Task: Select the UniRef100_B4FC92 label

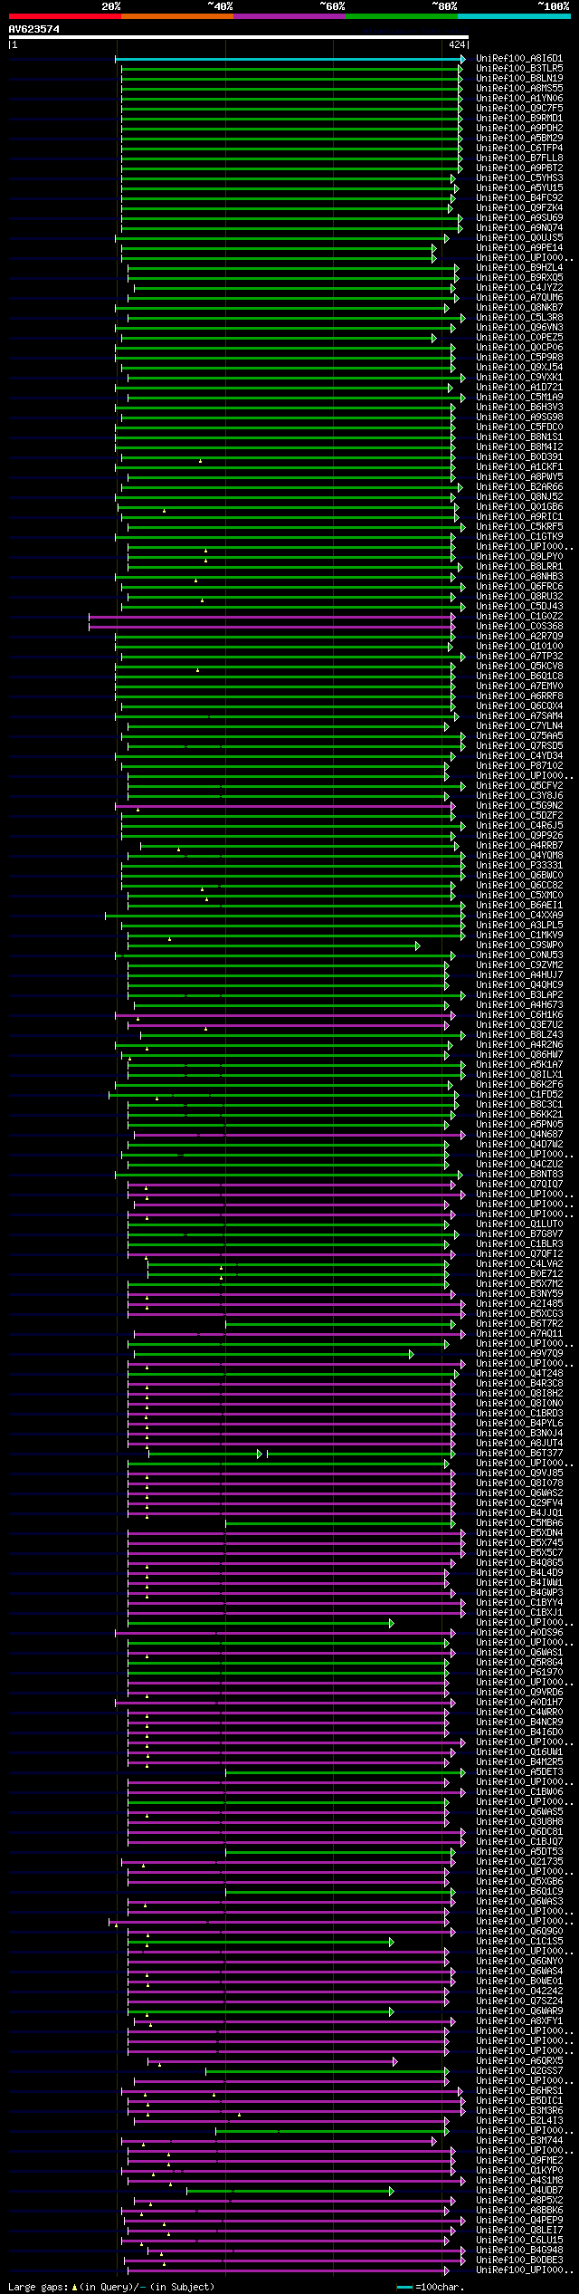Action: [x=519, y=198]
